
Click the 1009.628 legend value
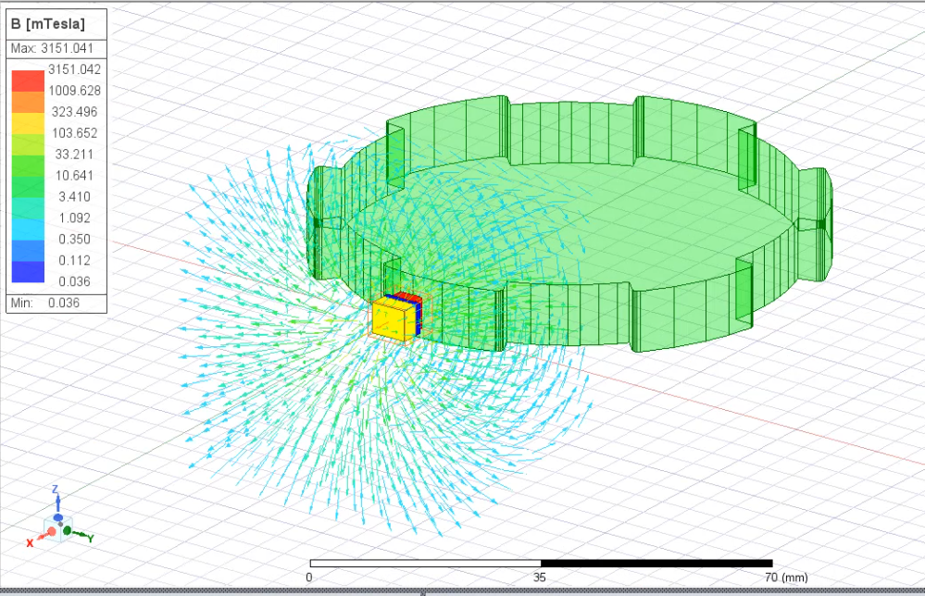point(74,91)
